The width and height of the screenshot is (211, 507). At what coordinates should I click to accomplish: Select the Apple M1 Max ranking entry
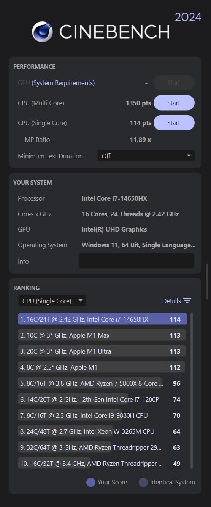pyautogui.click(x=102, y=335)
